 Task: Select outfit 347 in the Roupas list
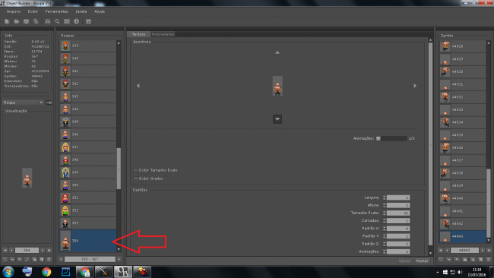(88, 147)
